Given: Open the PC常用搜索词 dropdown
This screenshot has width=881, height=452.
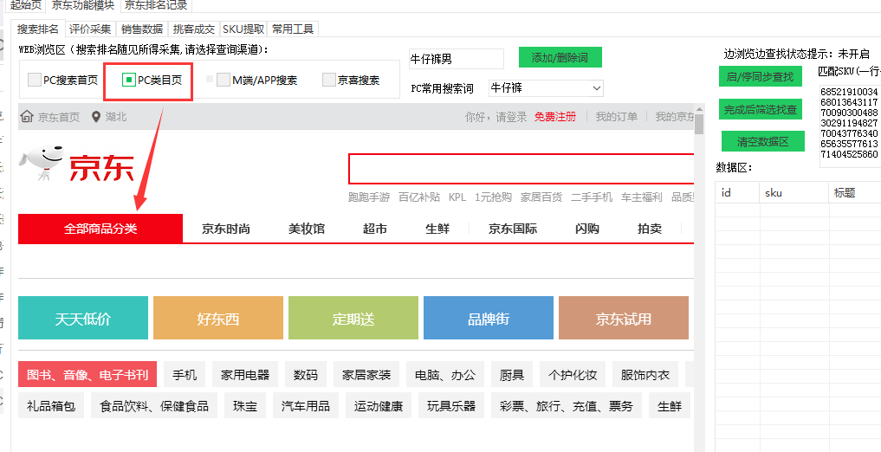Looking at the screenshot, I should click(x=546, y=88).
